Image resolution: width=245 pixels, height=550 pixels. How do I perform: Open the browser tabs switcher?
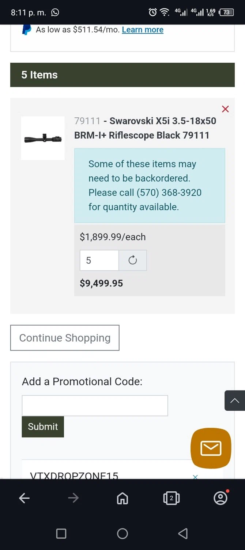(x=171, y=498)
